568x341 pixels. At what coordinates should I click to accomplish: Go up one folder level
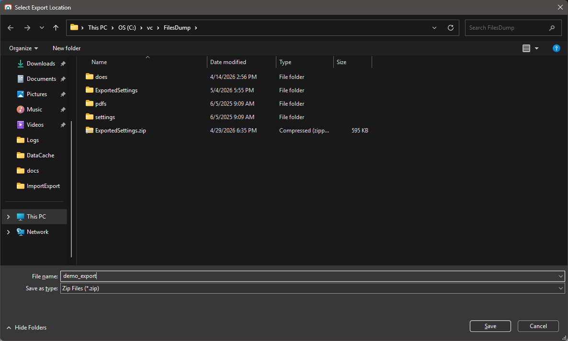click(56, 28)
